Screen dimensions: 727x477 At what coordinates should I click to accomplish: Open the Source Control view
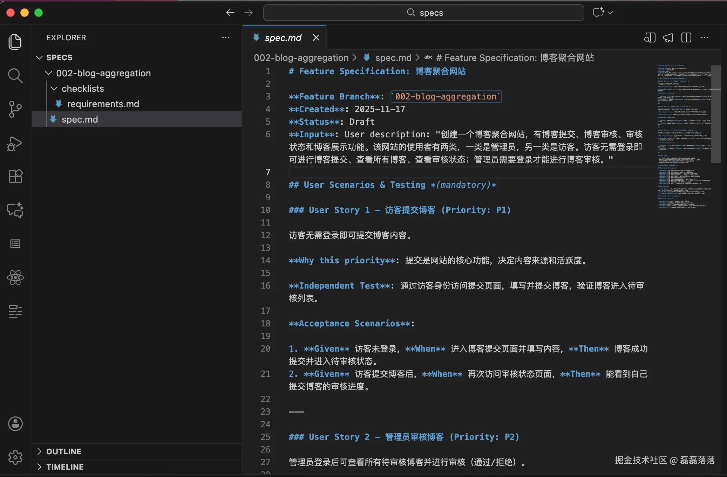[x=15, y=109]
